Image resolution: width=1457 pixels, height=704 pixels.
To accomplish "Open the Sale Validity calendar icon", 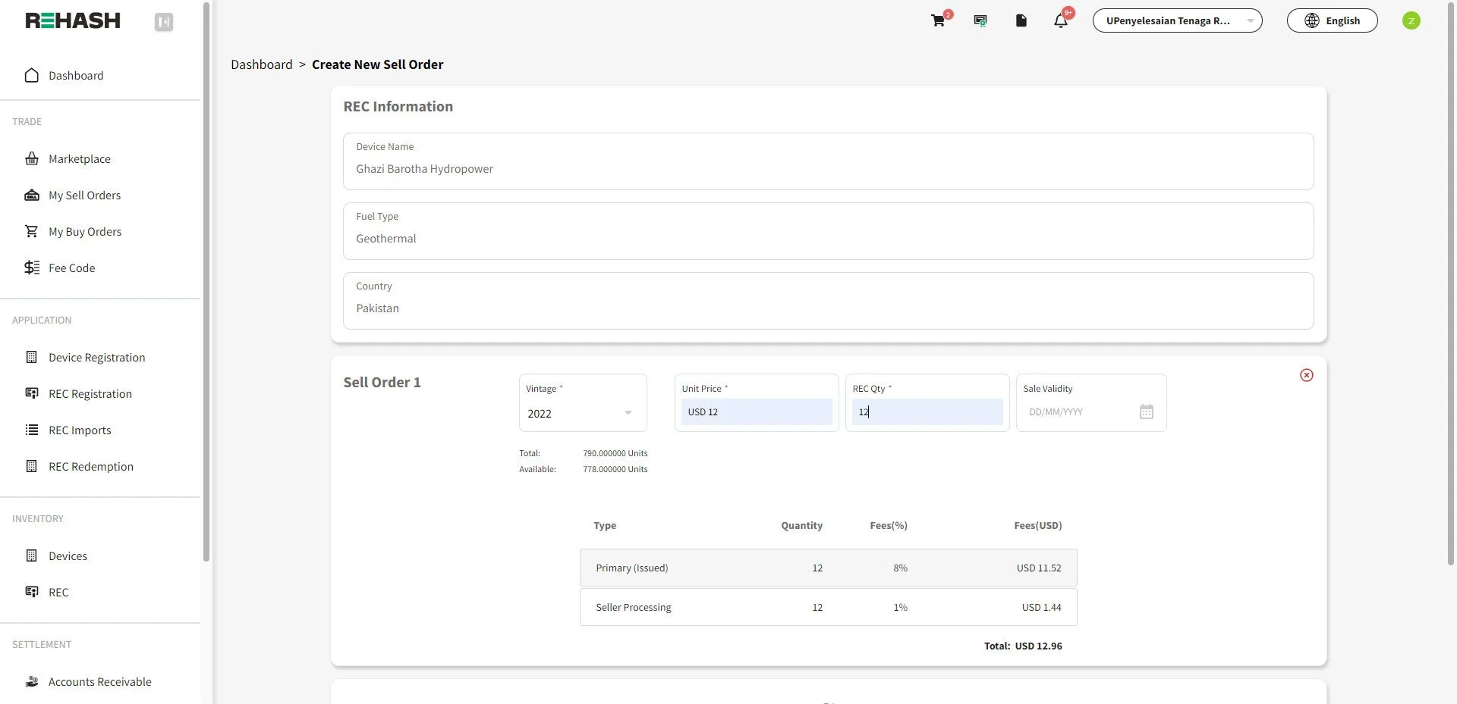I will point(1147,411).
